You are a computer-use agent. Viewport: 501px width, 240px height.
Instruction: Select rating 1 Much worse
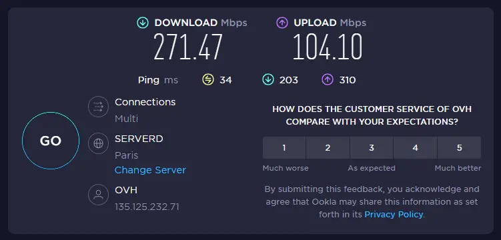tap(284, 148)
